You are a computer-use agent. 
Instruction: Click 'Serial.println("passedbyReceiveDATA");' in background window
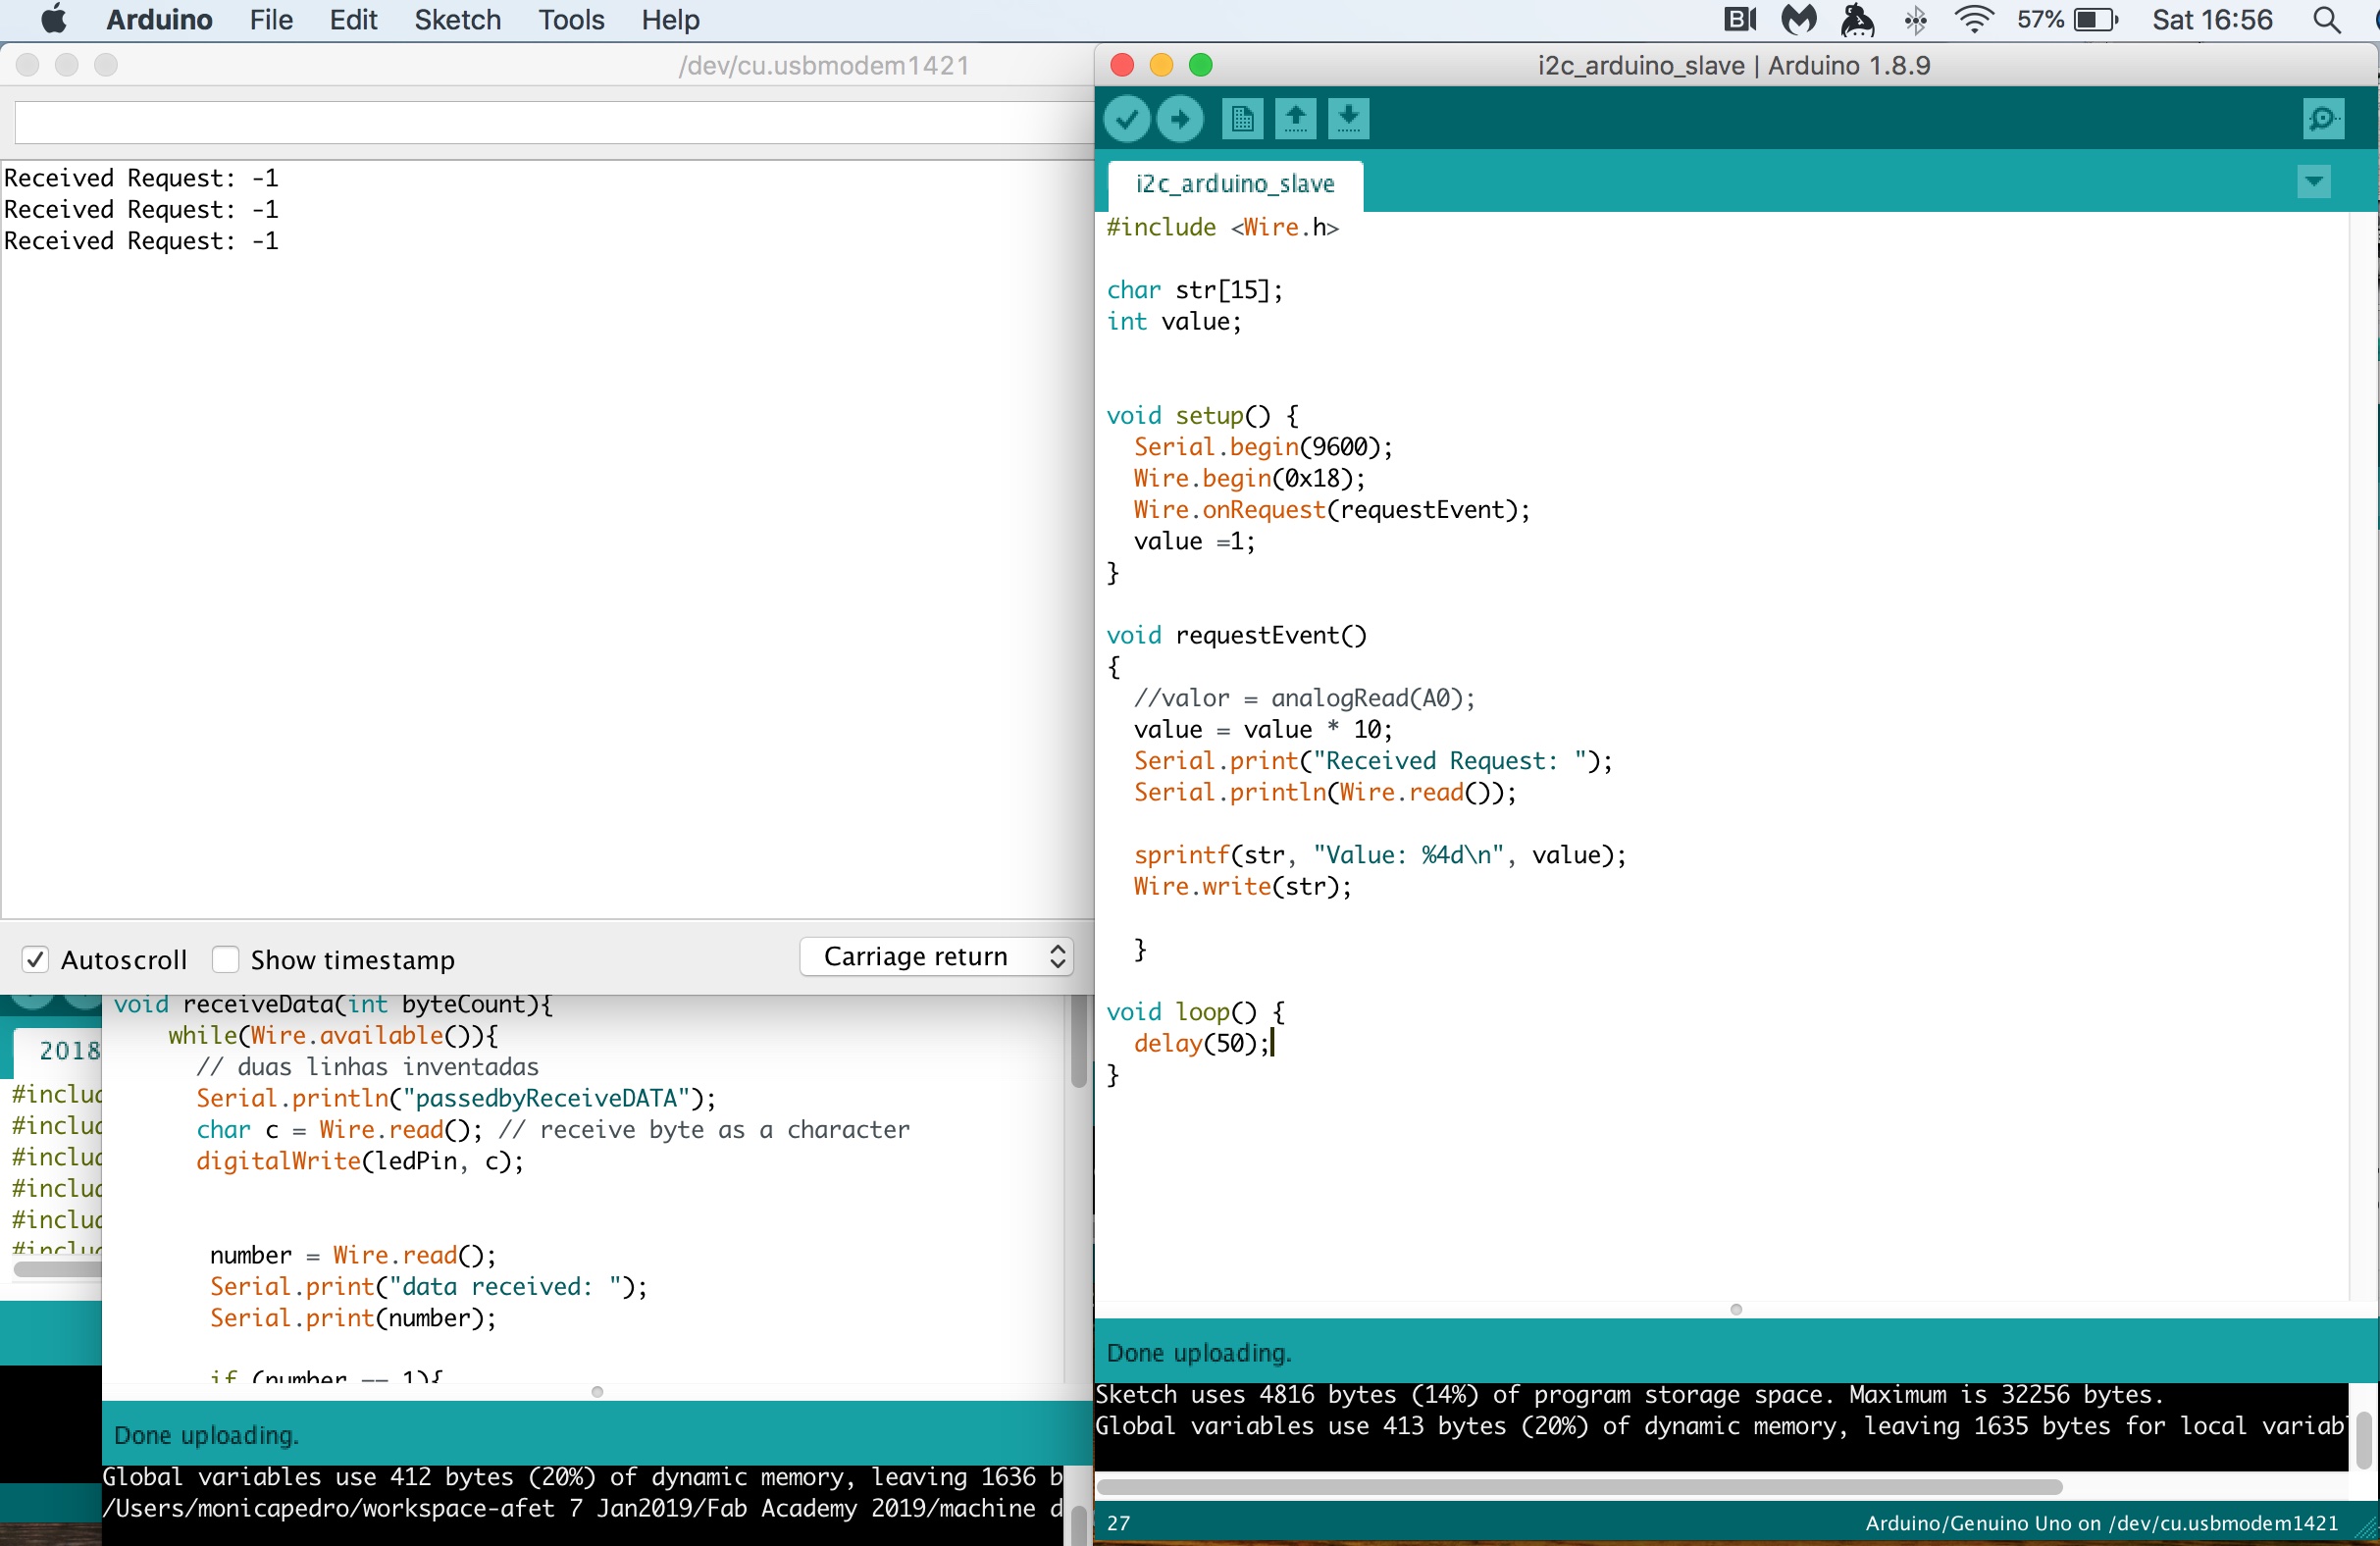coord(456,1098)
